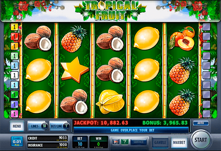Toggle the top right payline indicator box
The height and width of the screenshot is (151, 221).
pos(207,27)
